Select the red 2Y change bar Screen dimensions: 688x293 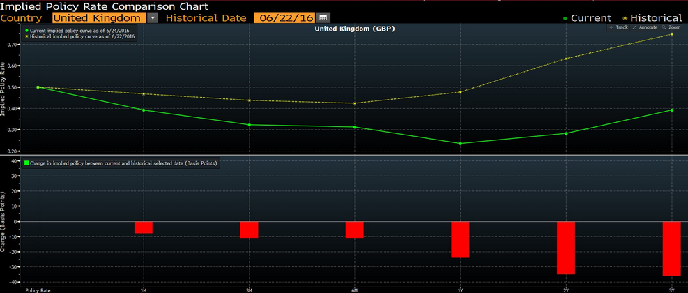tap(566, 248)
